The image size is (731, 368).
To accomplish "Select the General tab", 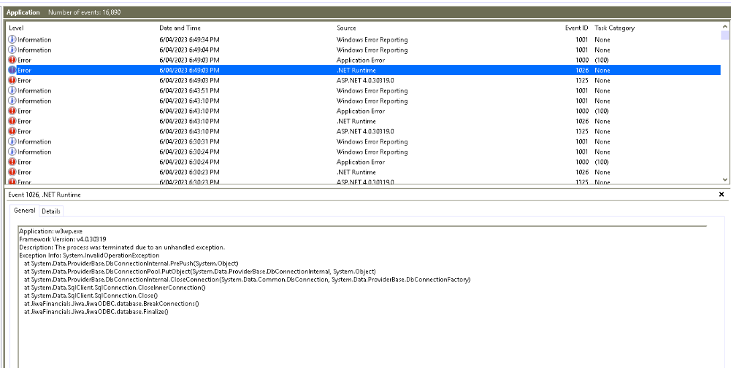I will tap(25, 211).
